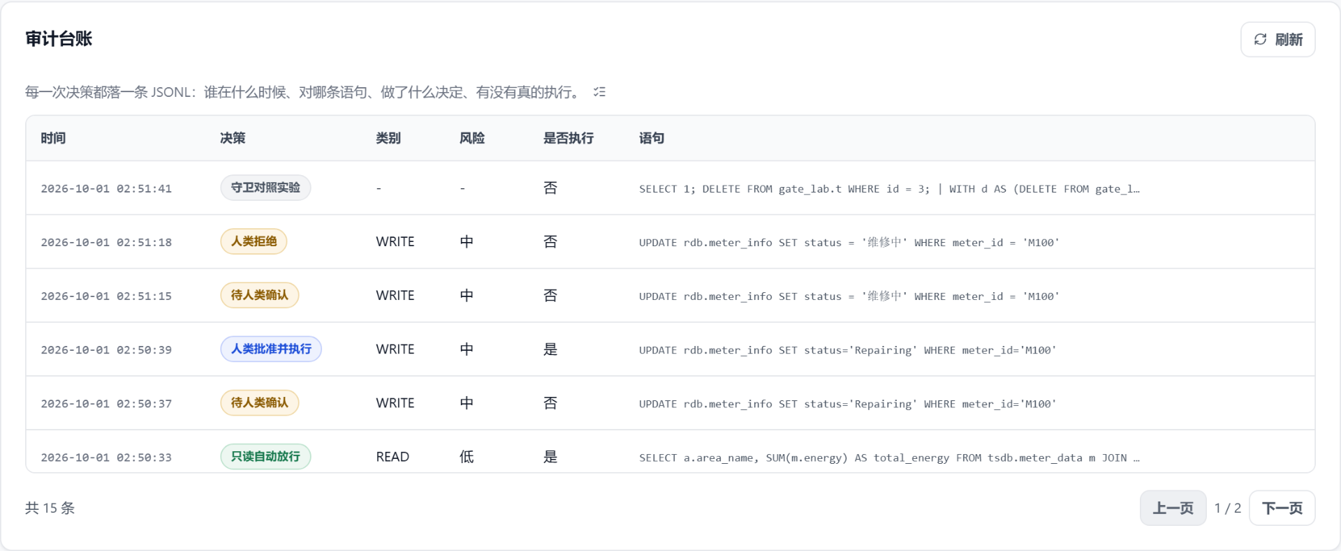The image size is (1341, 551).
Task: Select the 守卫对照实验 decision tag
Action: pos(265,188)
